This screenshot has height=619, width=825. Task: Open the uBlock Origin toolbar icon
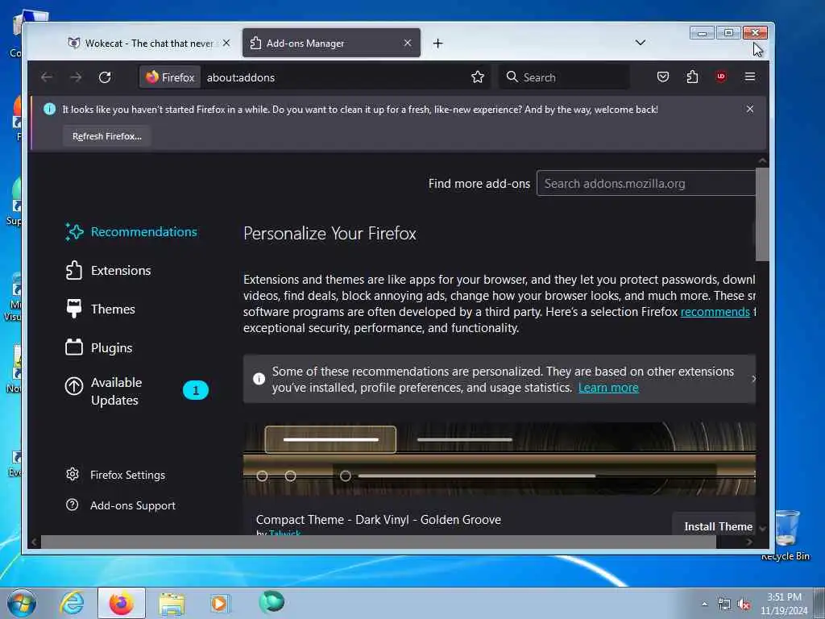pos(721,77)
